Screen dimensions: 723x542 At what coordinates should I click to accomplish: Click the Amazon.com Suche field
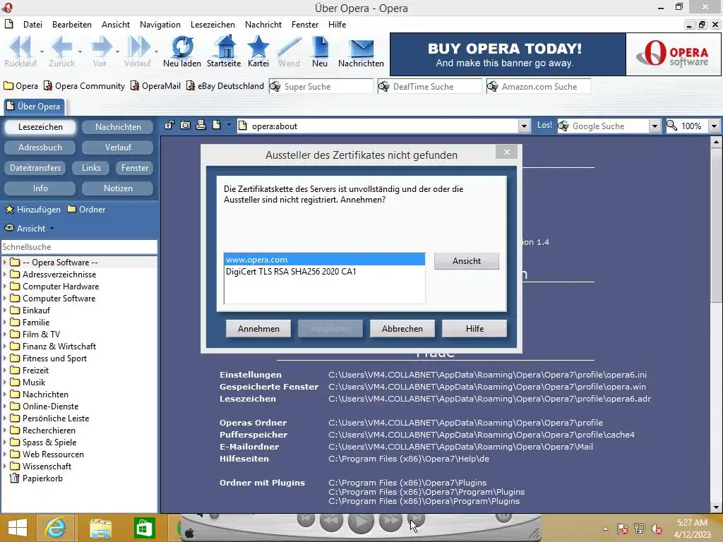539,86
